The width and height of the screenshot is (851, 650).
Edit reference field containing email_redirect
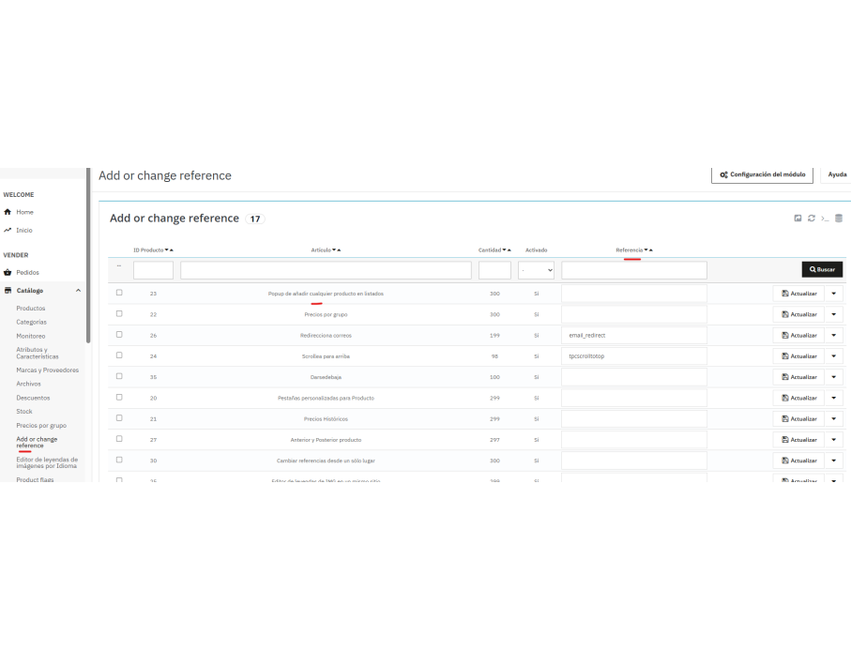tap(634, 335)
